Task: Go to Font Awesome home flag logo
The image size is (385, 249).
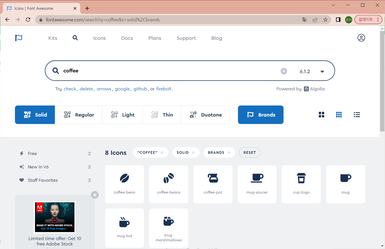Action: 19,38
